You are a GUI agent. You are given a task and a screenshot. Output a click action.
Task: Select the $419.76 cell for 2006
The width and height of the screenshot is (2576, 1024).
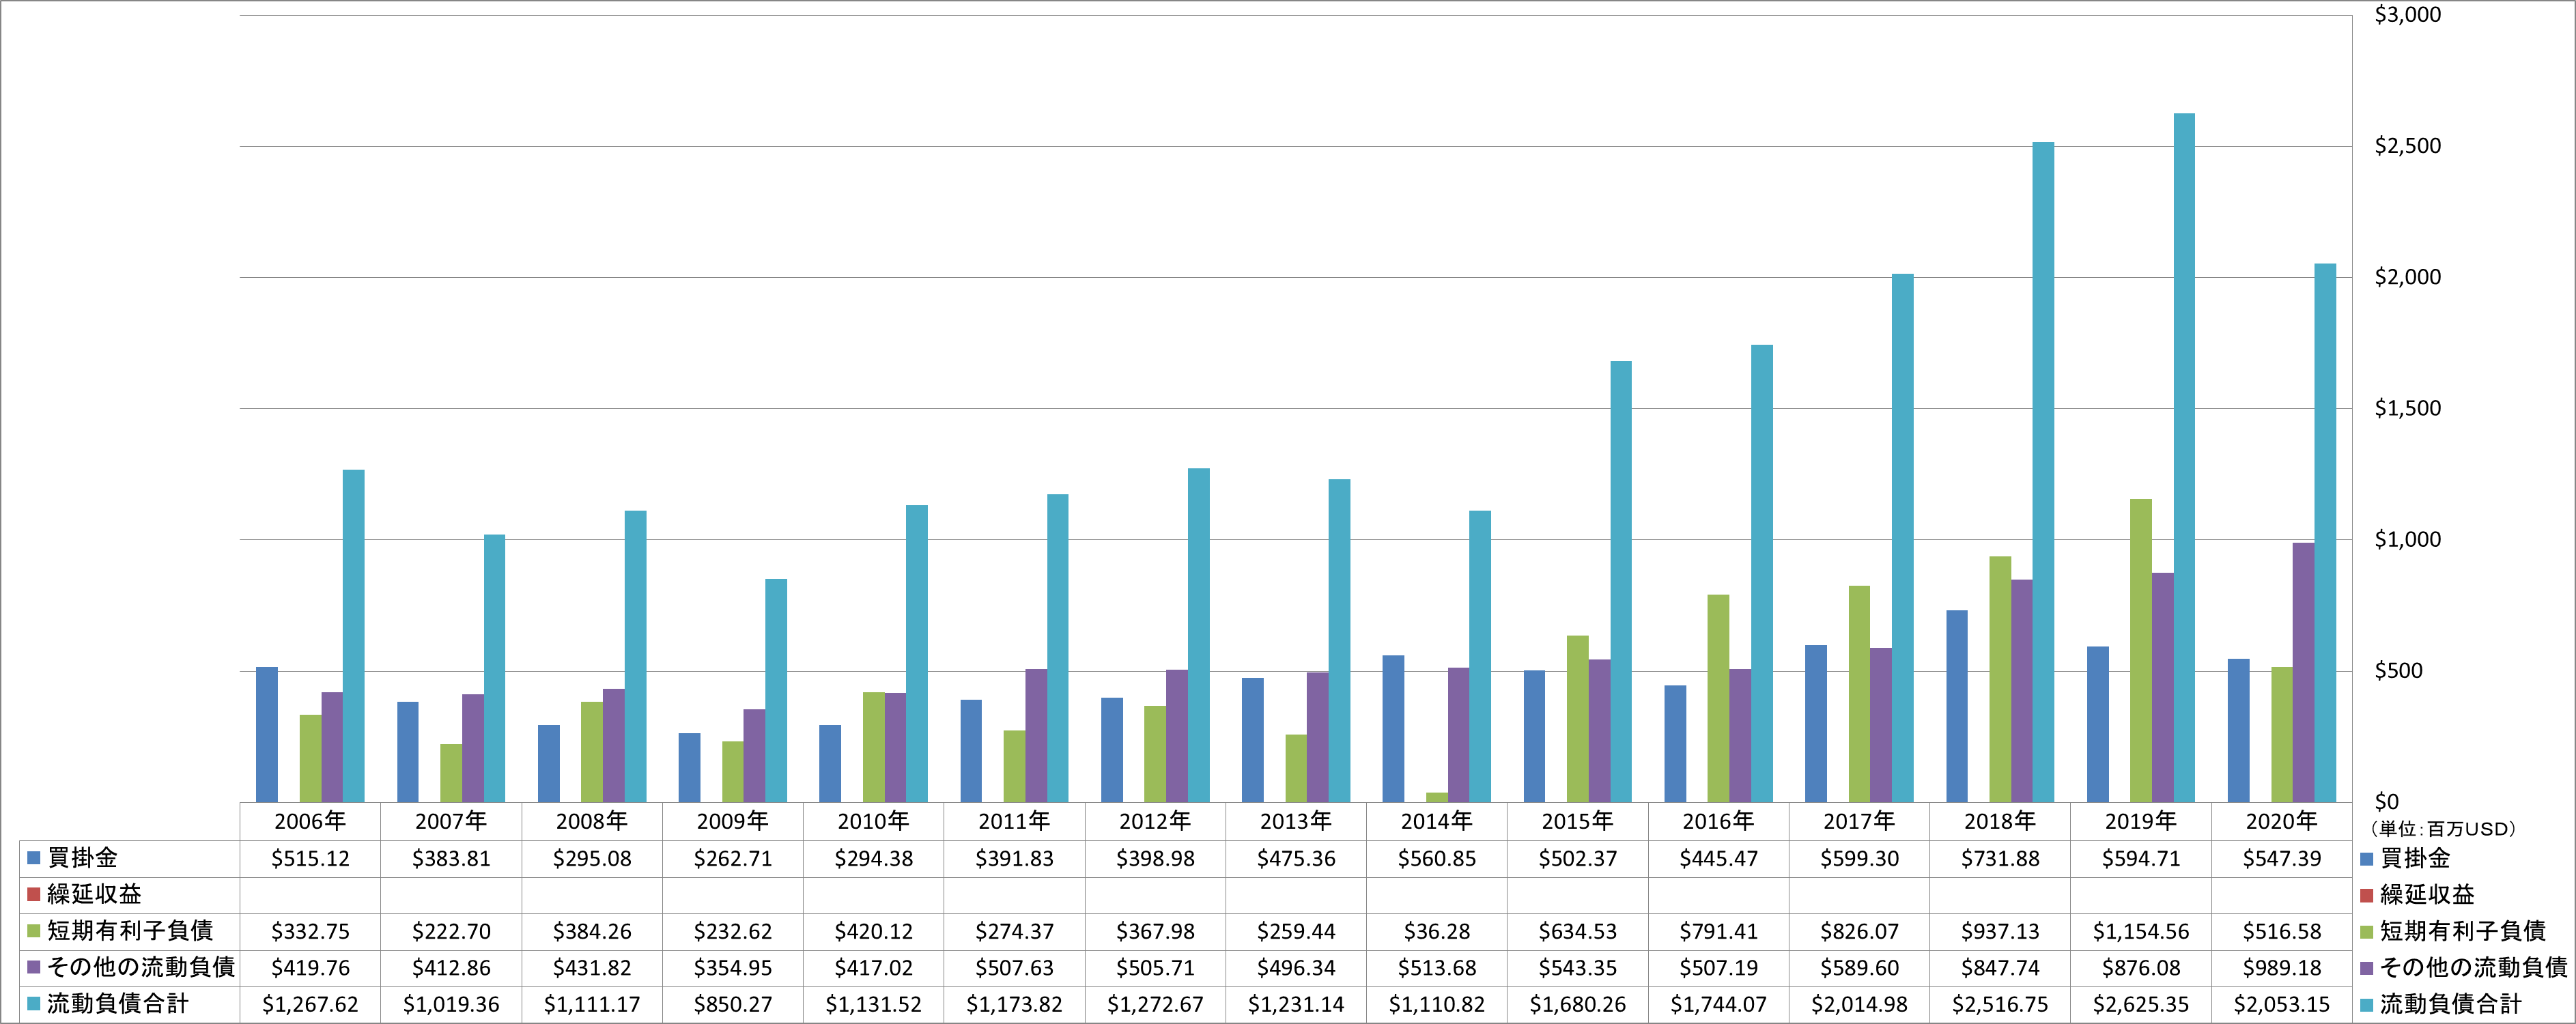pyautogui.click(x=310, y=967)
